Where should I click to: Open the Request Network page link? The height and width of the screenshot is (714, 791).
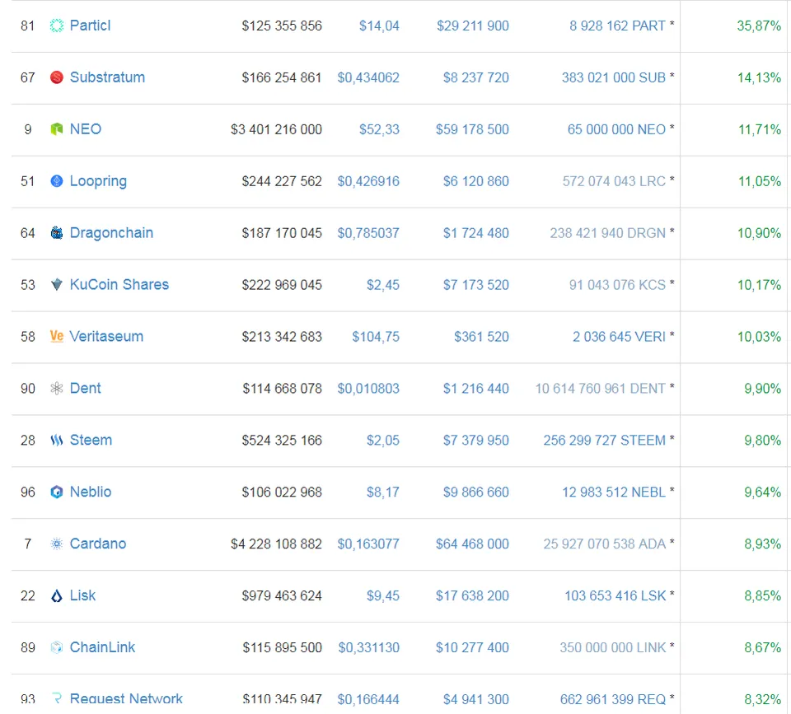tap(125, 699)
